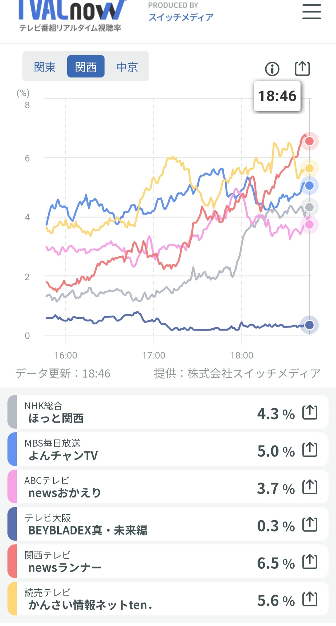Click the yellow 読売テレビ data point on the chart
This screenshot has width=336, height=626.
tap(309, 168)
